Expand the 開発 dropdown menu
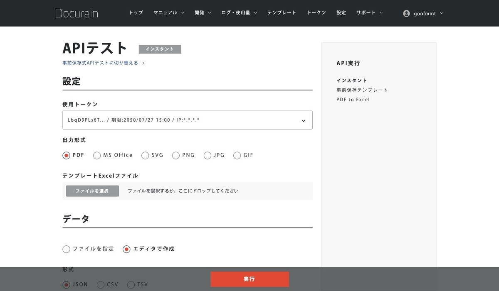 tap(203, 13)
